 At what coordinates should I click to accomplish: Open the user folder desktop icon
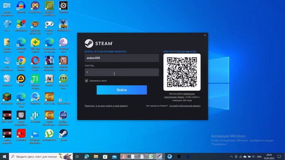point(7,42)
